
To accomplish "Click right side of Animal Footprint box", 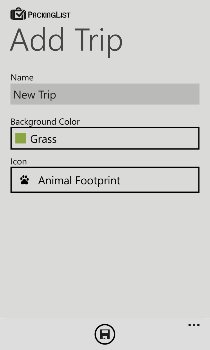I will [178, 180].
